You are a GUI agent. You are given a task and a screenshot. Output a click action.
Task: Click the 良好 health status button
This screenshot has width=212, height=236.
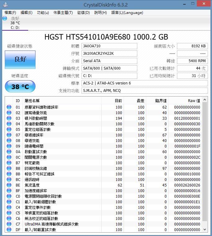(x=20, y=60)
